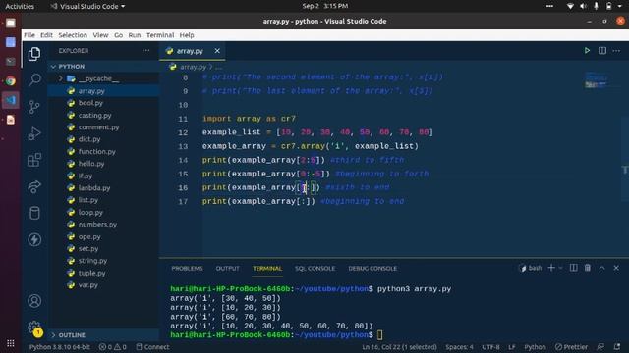
Task: Open the Edit menu
Action: (46, 35)
